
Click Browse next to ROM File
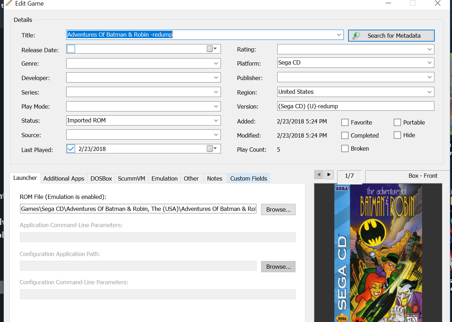pyautogui.click(x=278, y=209)
